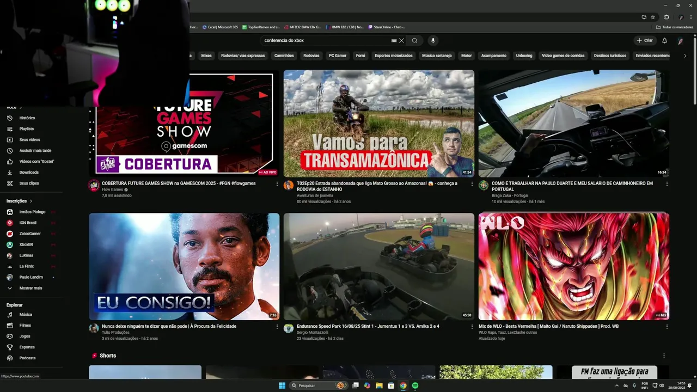This screenshot has height=392, width=697.
Task: Open options menu for Transamazônica video
Action: (472, 183)
